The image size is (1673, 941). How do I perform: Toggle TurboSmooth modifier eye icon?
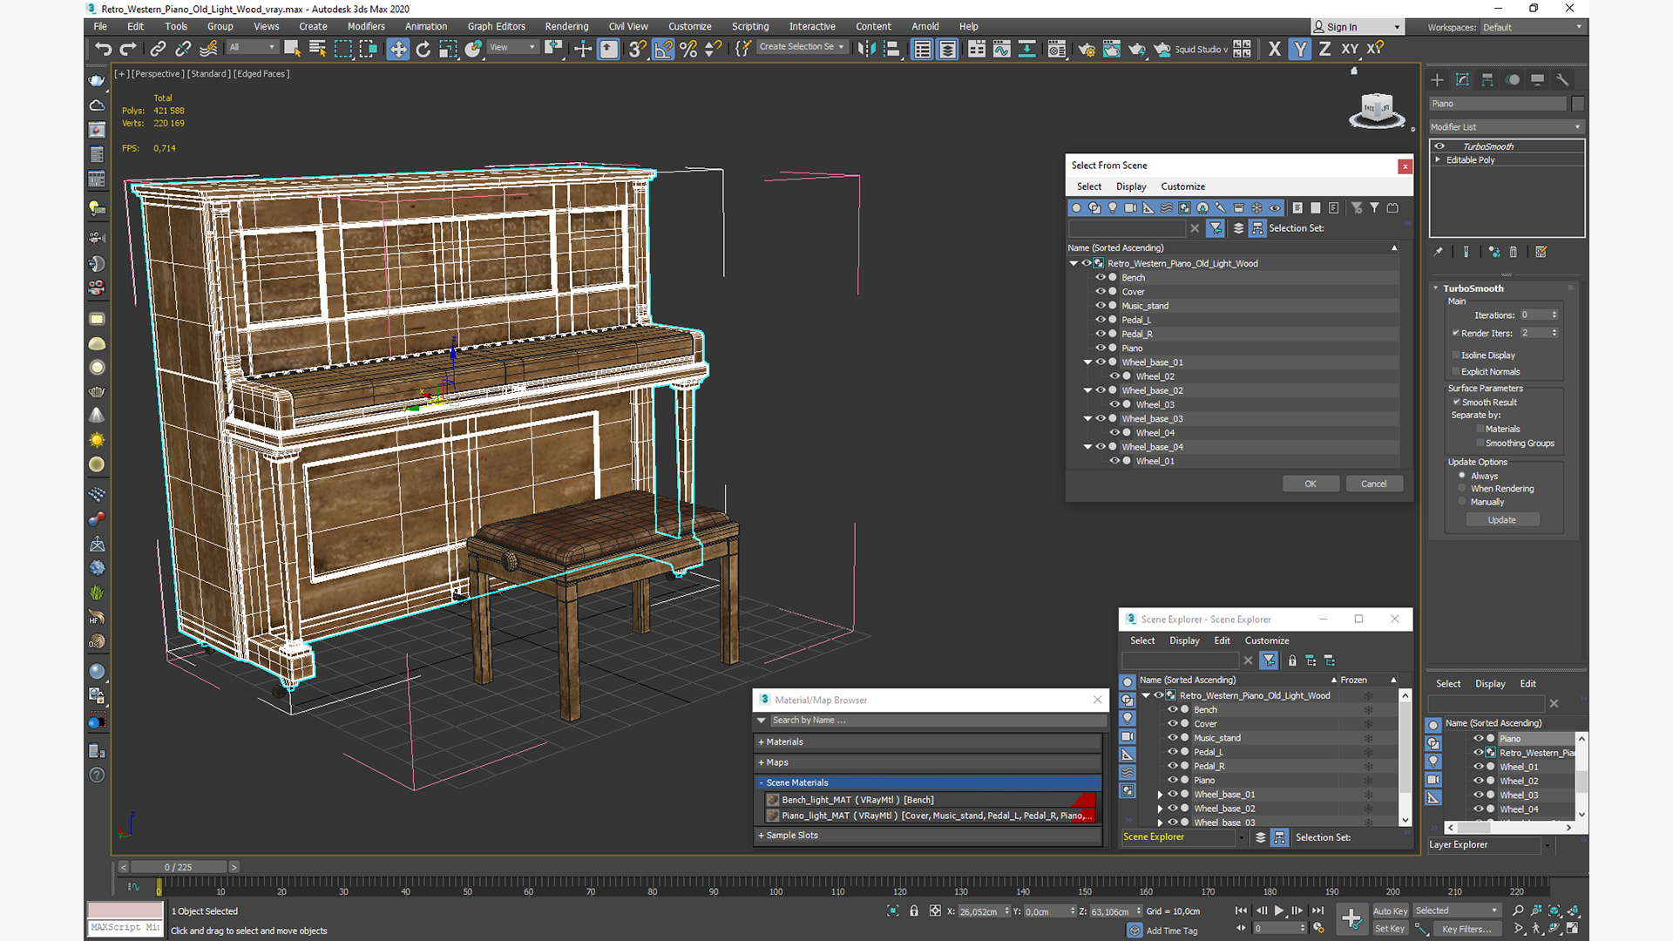pos(1439,146)
